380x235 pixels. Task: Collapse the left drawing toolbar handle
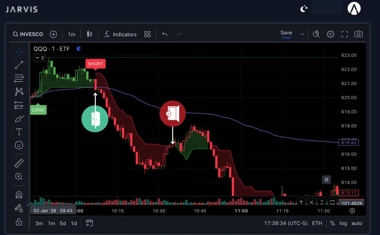(x=28, y=205)
